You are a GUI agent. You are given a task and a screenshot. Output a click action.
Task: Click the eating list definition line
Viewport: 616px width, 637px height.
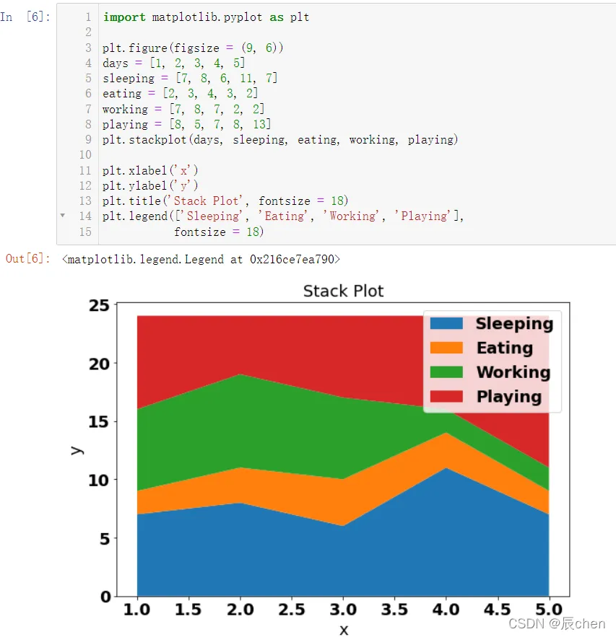(x=180, y=94)
